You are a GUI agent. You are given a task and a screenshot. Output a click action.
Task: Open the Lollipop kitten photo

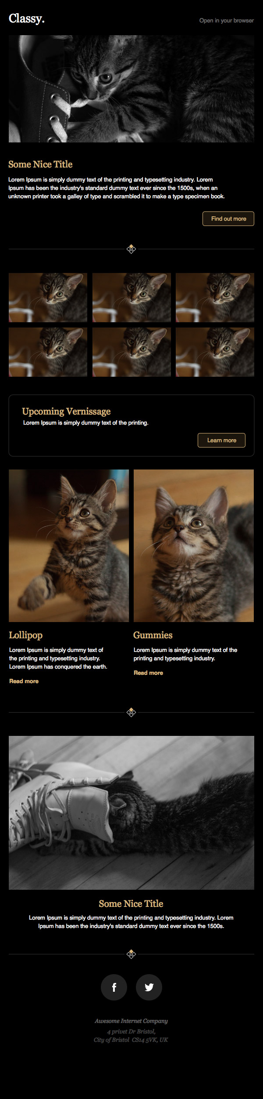coord(69,546)
